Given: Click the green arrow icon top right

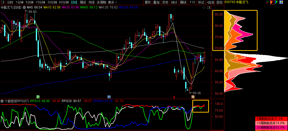Looking at the screenshot, I should point(276,2).
